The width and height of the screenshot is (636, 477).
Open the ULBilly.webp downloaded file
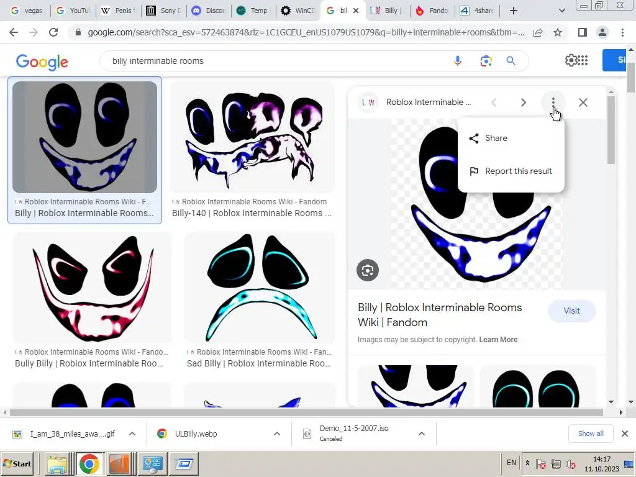pos(196,434)
